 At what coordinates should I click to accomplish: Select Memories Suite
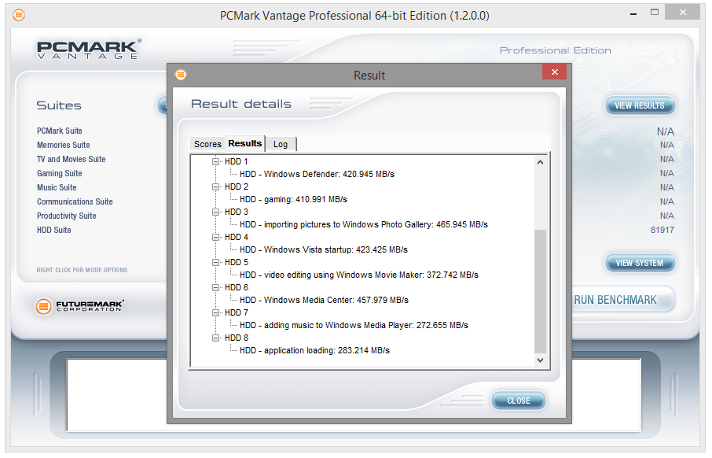point(63,145)
